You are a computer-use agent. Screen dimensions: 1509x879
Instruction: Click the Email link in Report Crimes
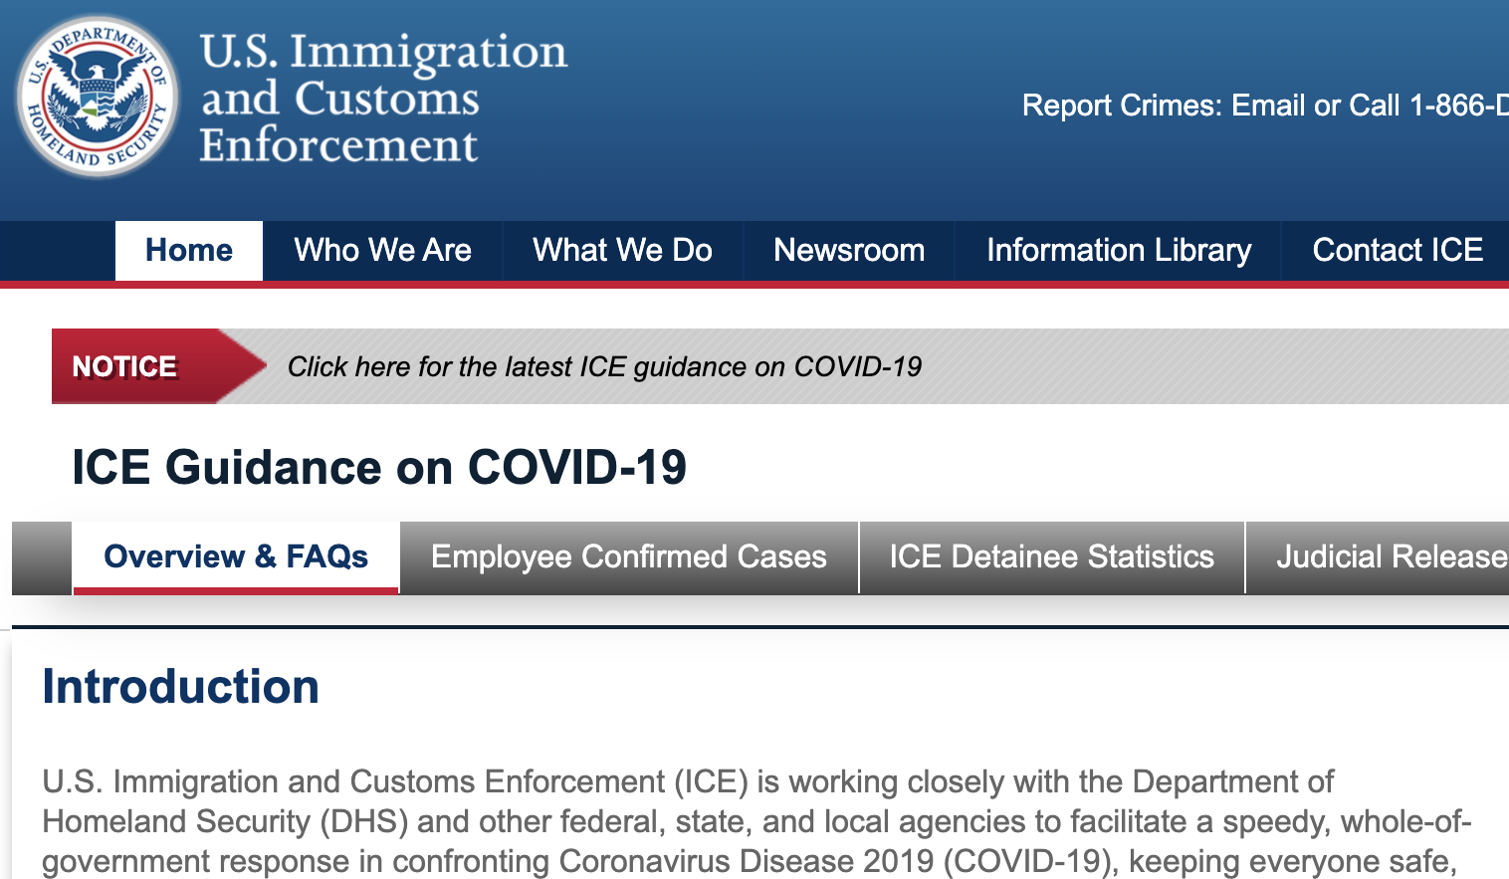click(x=1268, y=106)
